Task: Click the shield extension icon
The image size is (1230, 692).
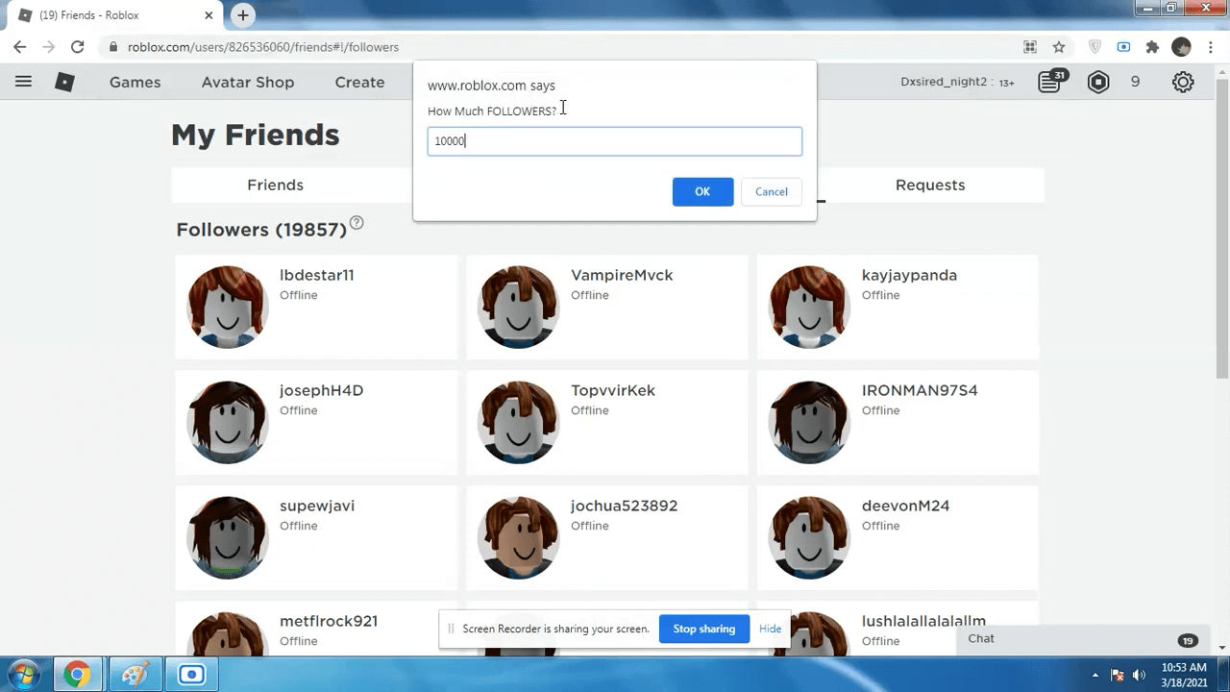Action: coord(1095,46)
